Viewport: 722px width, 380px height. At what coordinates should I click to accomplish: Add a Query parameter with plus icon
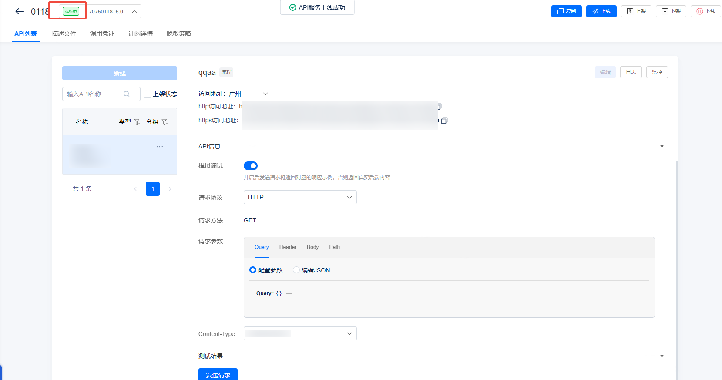point(289,293)
